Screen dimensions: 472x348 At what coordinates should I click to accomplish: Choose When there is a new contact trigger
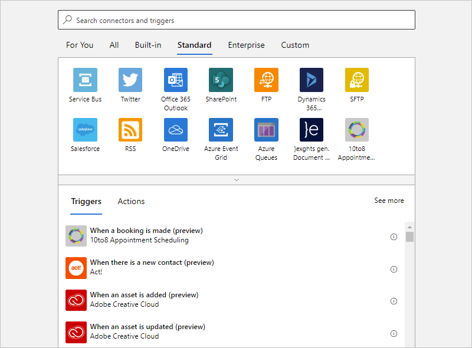pos(231,268)
